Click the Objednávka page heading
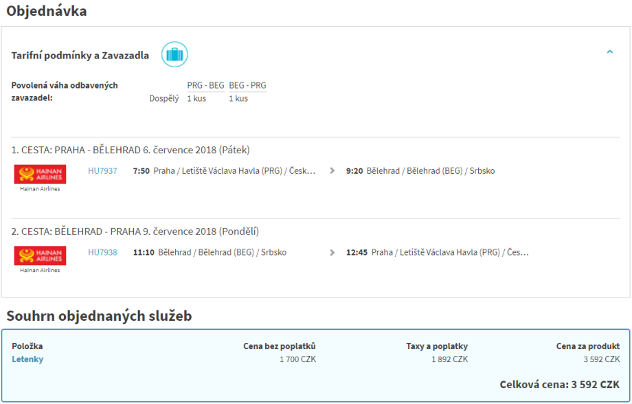The width and height of the screenshot is (632, 404). click(x=47, y=12)
